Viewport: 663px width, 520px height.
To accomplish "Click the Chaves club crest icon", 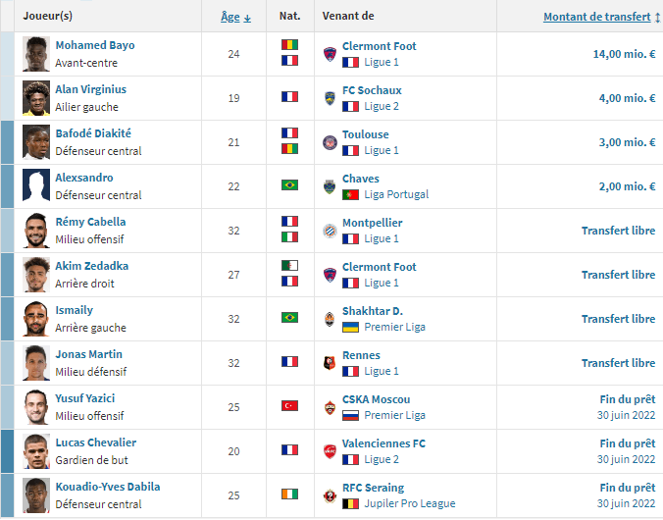I will pyautogui.click(x=330, y=186).
